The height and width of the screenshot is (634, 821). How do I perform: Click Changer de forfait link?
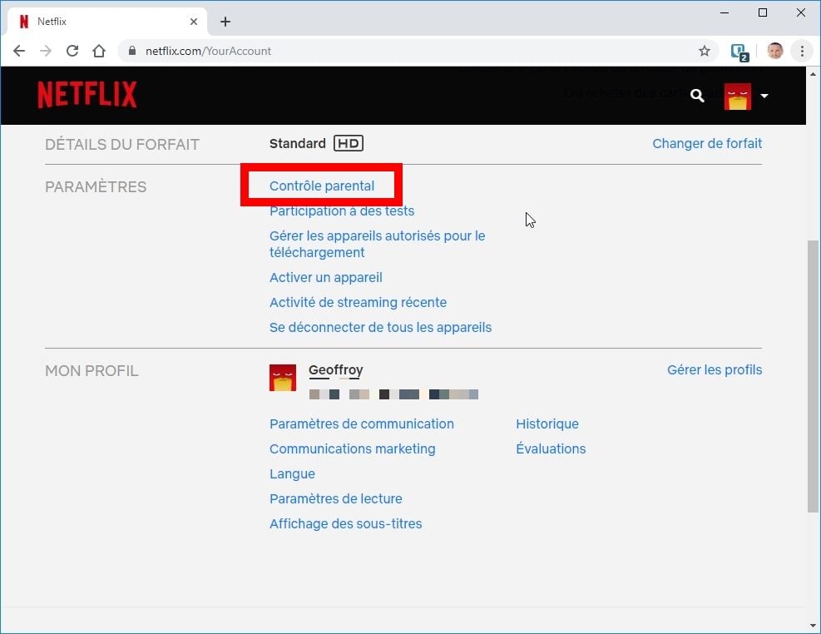pos(707,143)
